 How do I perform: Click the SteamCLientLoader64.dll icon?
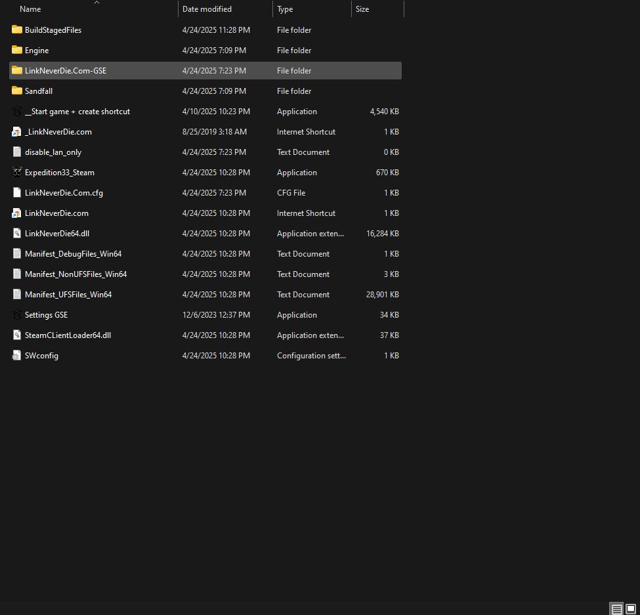[16, 335]
